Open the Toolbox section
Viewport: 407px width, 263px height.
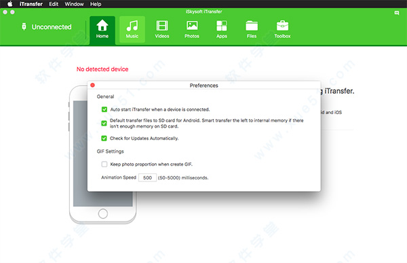click(282, 29)
